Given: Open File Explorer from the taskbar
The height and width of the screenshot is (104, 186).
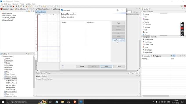Looking at the screenshot, I should 63,102.
